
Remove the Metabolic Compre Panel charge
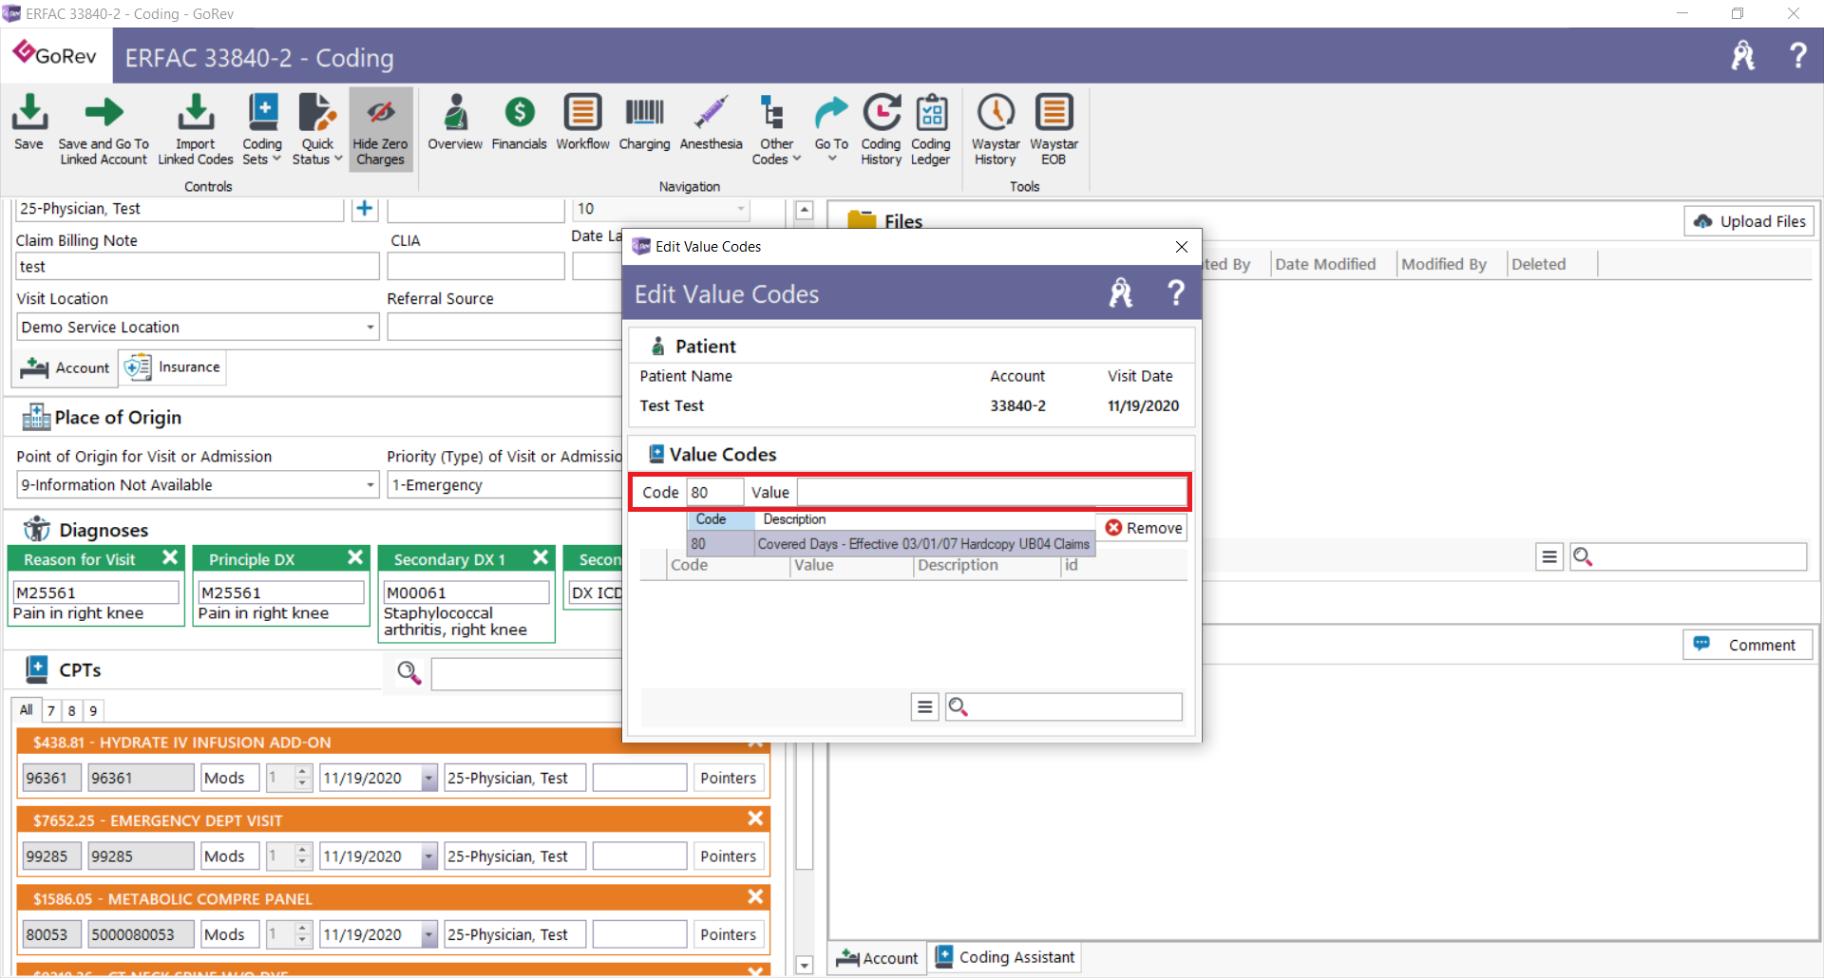(x=755, y=896)
